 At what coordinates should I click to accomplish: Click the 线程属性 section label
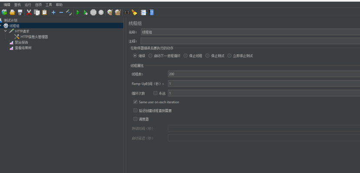[x=137, y=66]
